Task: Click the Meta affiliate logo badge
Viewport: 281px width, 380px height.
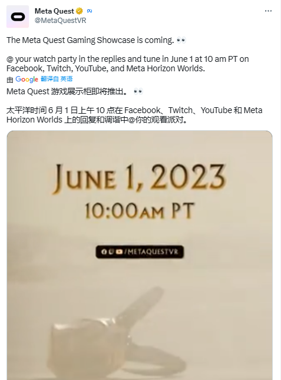Action: [90, 11]
